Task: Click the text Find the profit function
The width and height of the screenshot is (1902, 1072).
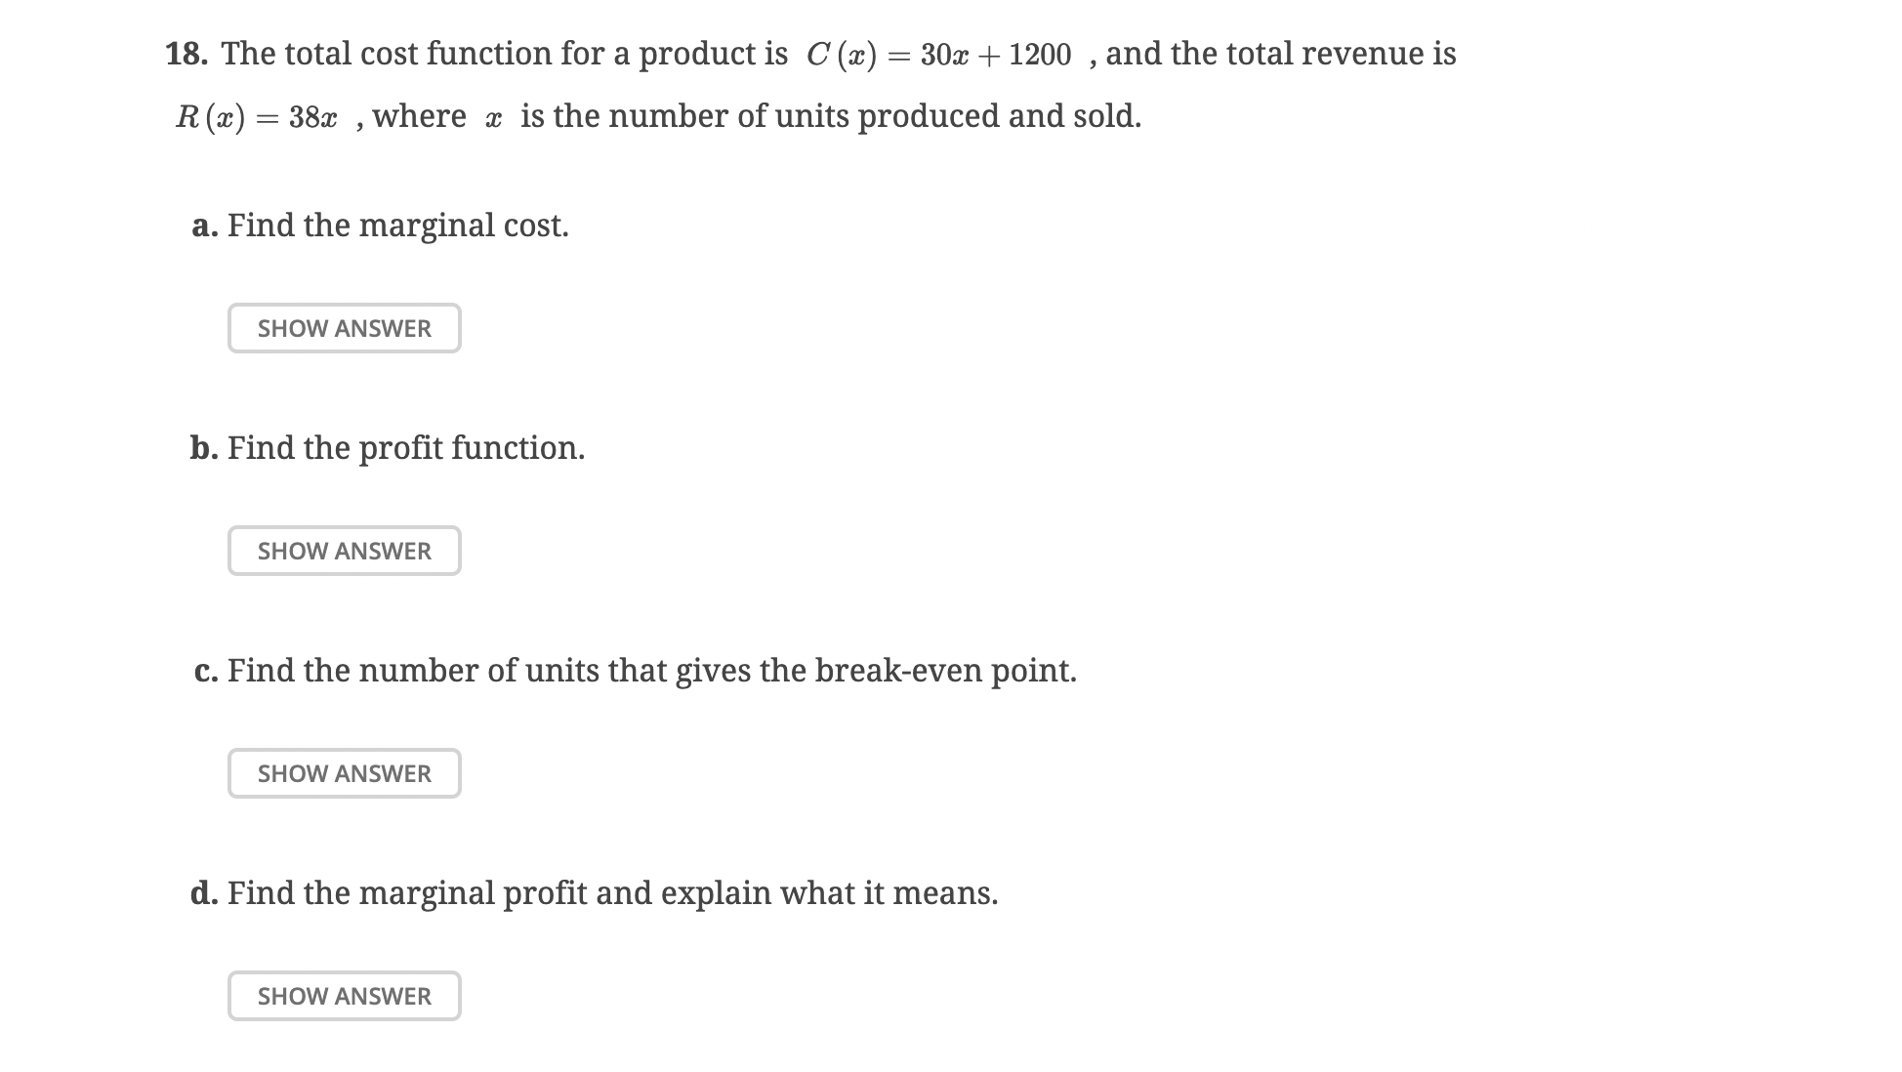Action: [405, 448]
